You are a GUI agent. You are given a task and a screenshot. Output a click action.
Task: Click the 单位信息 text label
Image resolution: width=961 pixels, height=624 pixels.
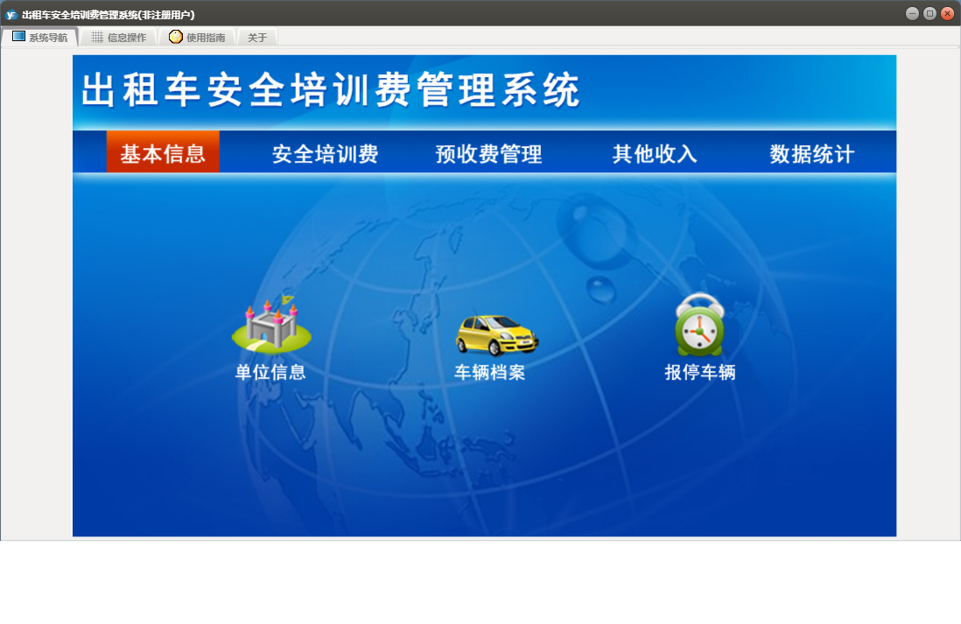(x=270, y=372)
